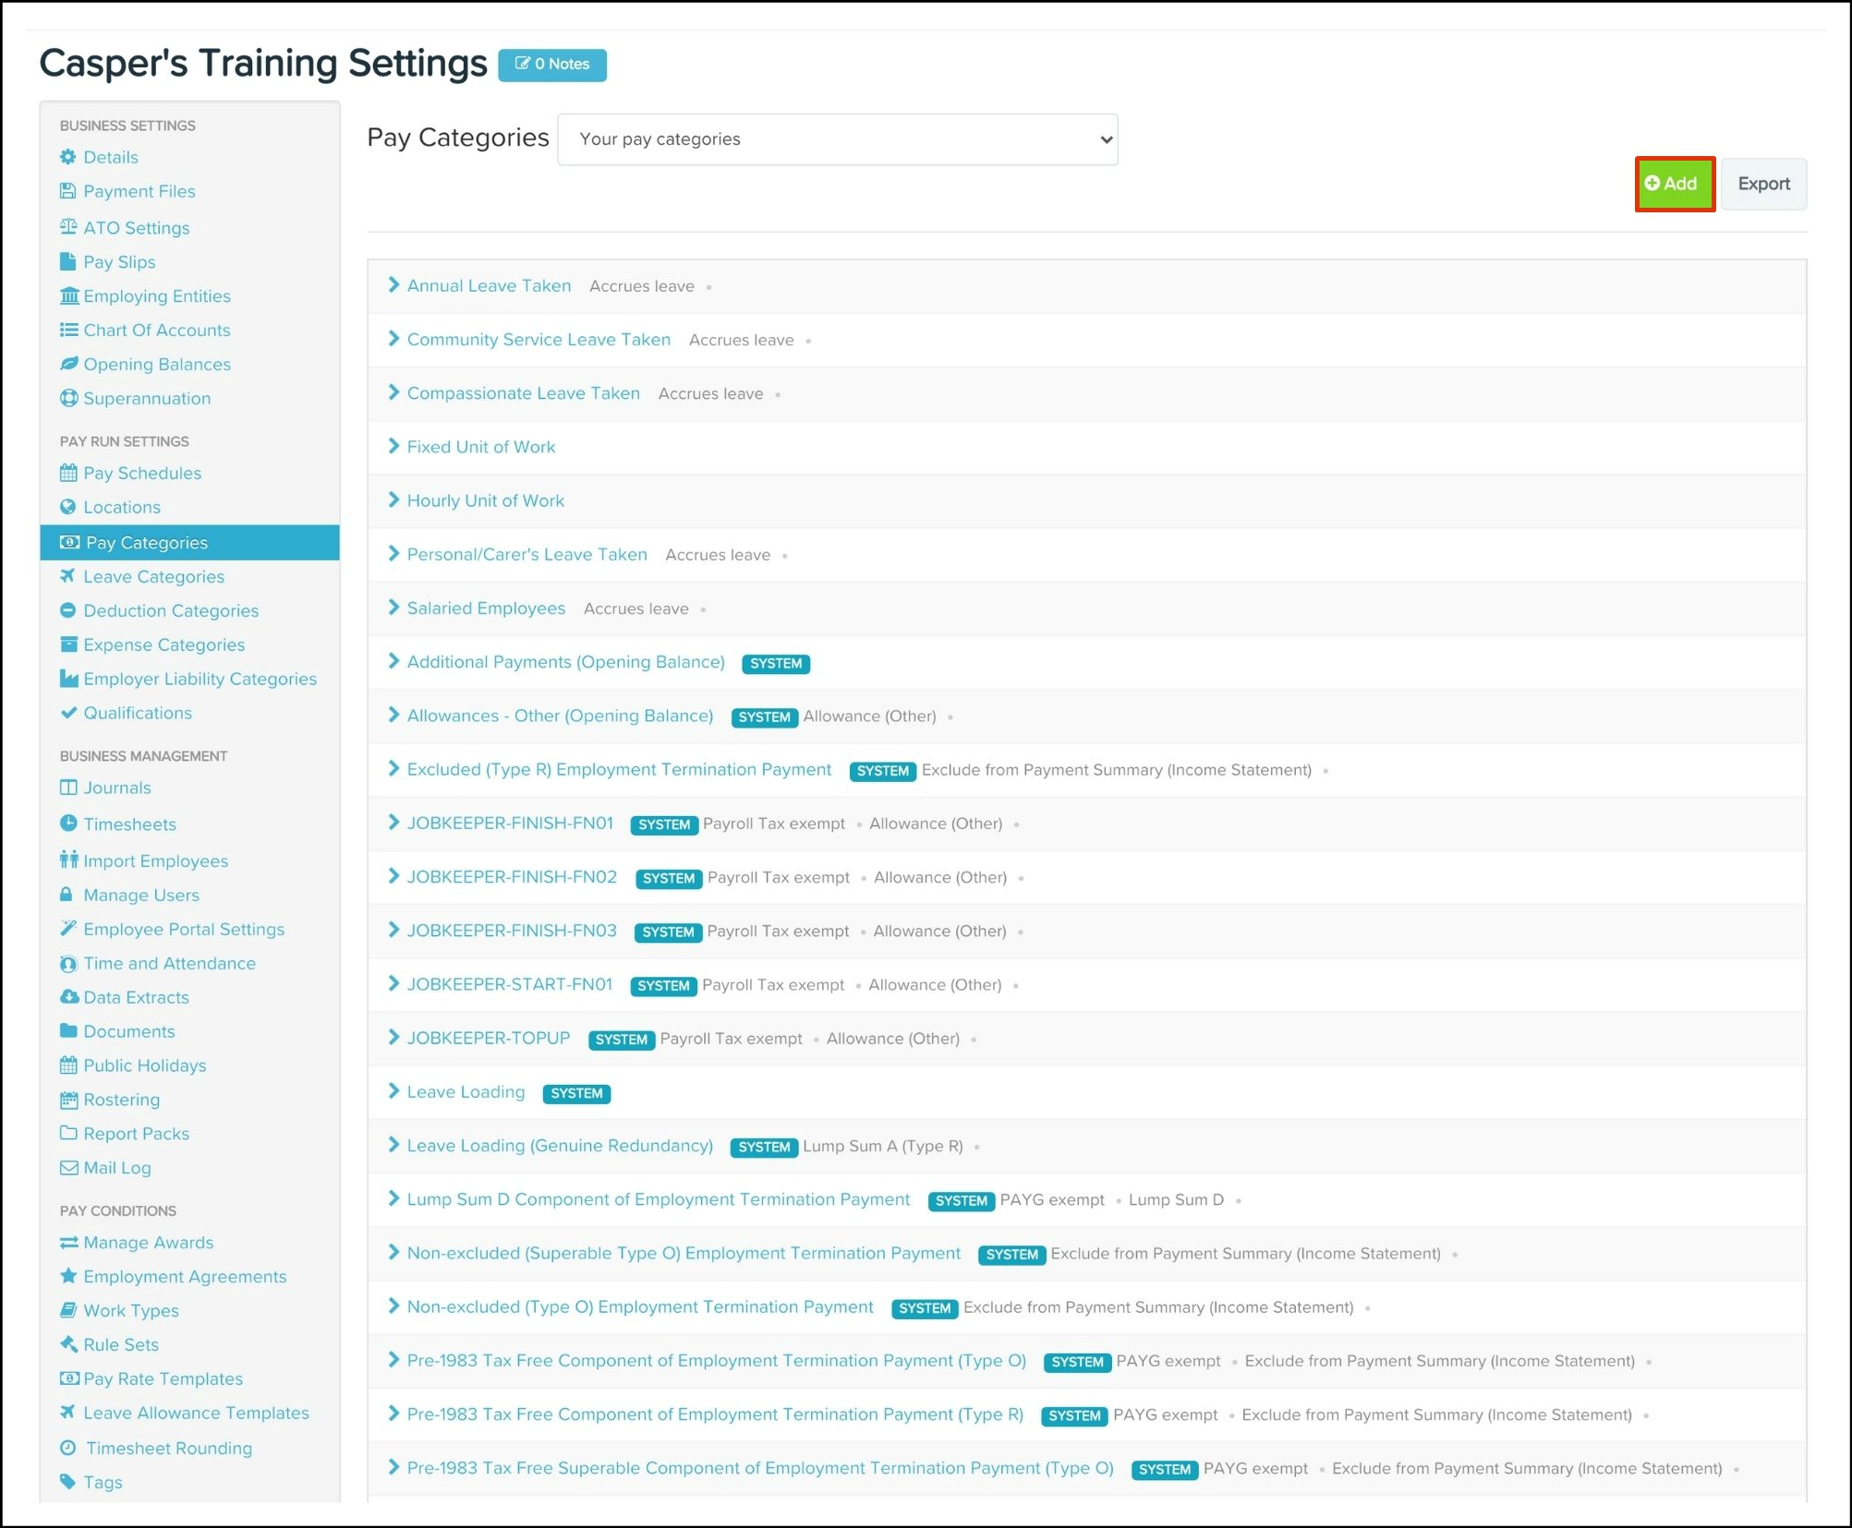1852x1528 pixels.
Task: Click the envelope icon beside Mail Log
Action: coord(68,1167)
